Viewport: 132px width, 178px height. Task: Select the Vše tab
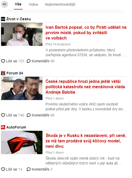(x=18, y=4)
